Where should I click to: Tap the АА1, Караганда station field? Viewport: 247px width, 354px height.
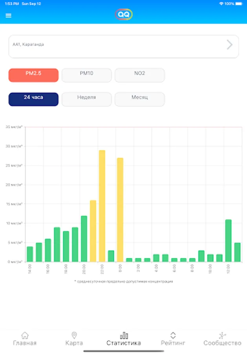coord(123,46)
